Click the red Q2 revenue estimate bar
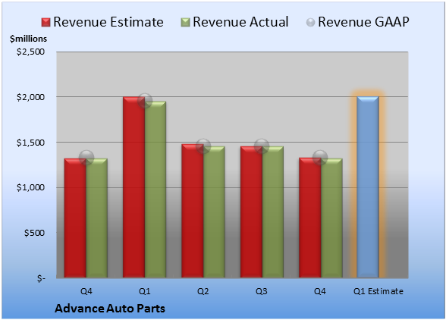This screenshot has width=446, height=320. click(193, 211)
